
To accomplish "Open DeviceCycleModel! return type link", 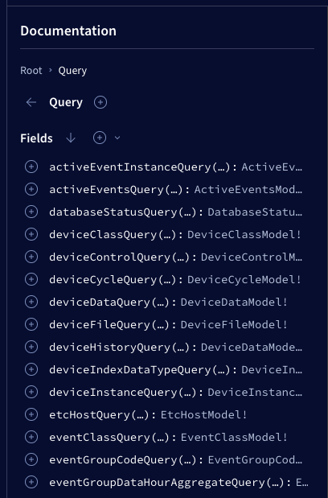I will (244, 279).
